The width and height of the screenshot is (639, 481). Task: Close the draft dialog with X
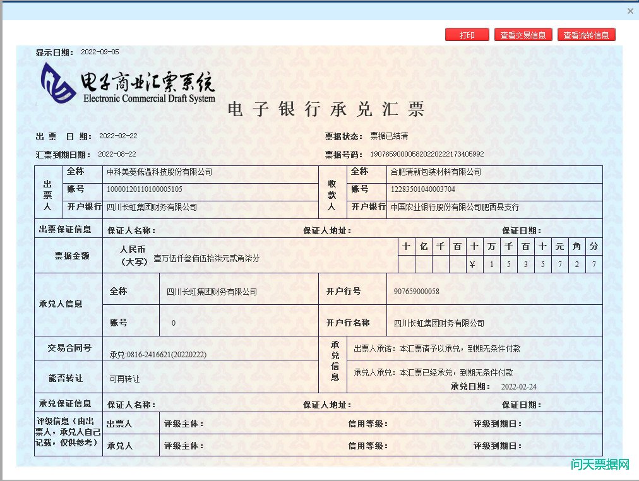tap(630, 11)
